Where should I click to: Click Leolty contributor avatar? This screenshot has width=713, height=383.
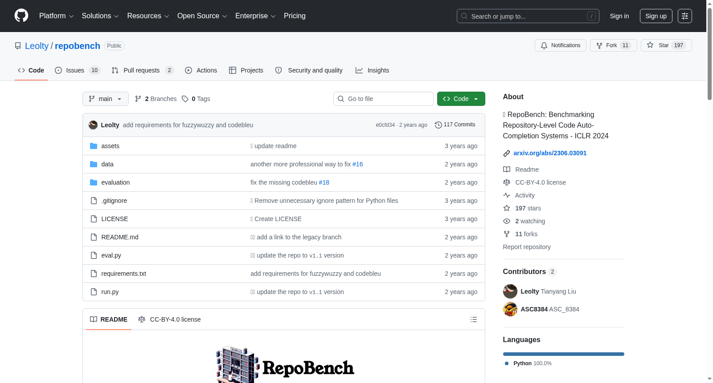[510, 291]
